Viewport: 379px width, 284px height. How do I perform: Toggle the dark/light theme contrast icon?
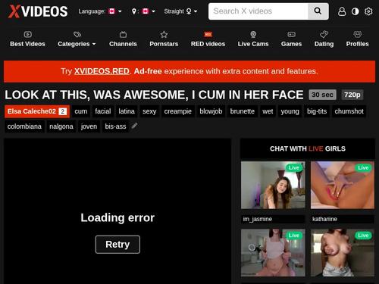click(356, 11)
